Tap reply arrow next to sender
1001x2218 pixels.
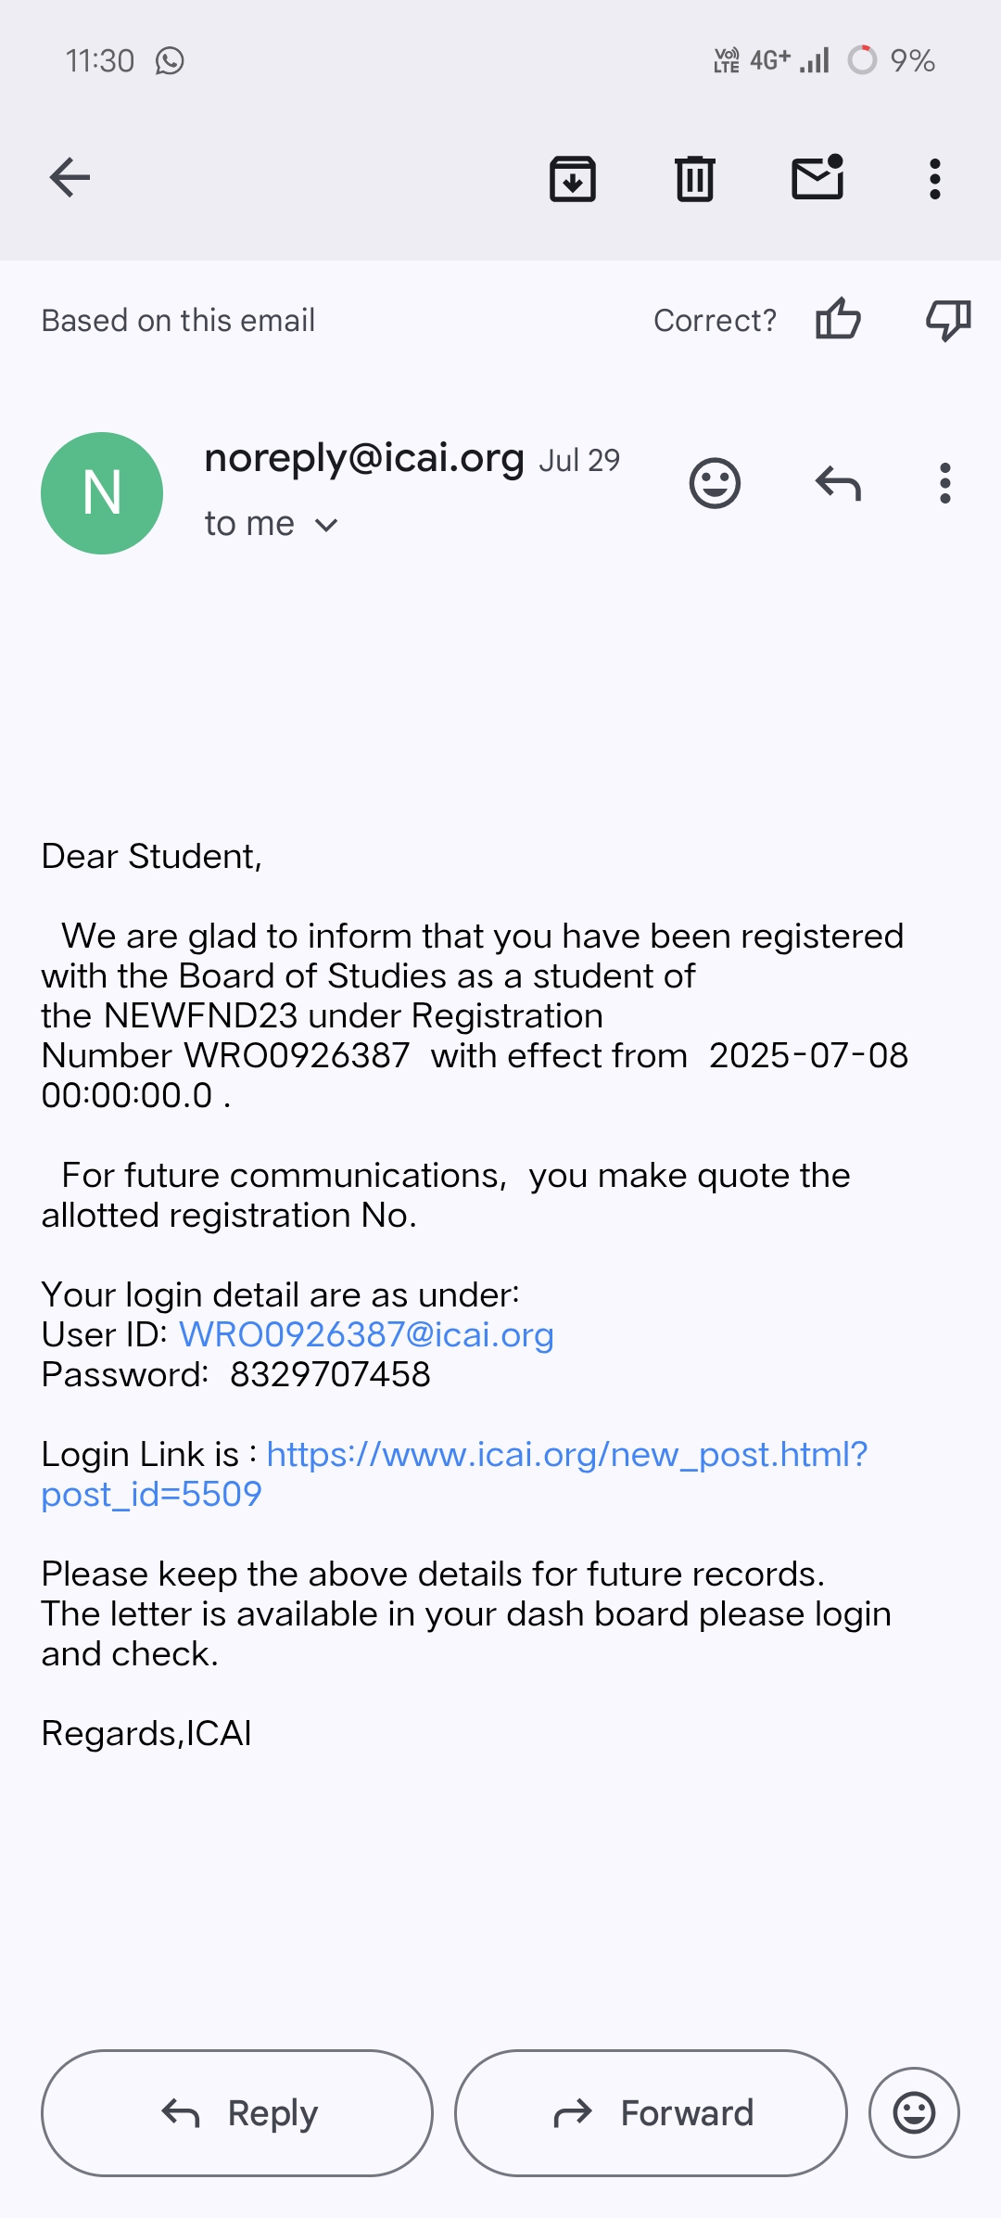click(838, 483)
